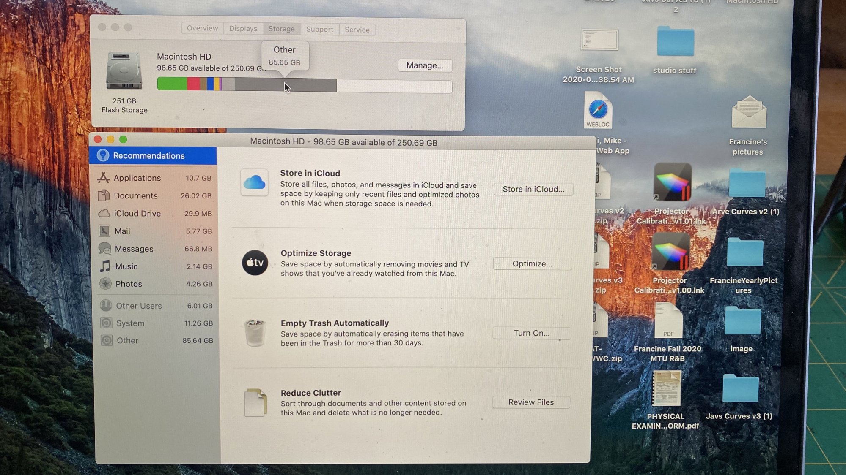The image size is (846, 475).
Task: Enable Empty Trash Automatically via Turn On
Action: [x=532, y=333]
